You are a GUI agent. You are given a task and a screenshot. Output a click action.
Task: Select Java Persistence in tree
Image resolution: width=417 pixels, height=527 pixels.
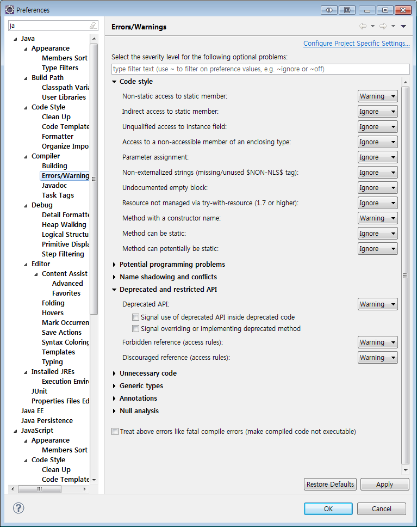click(47, 420)
